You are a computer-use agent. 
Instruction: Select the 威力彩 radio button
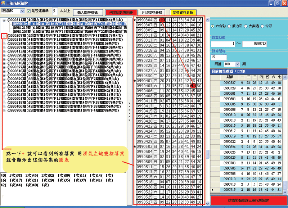point(229,26)
